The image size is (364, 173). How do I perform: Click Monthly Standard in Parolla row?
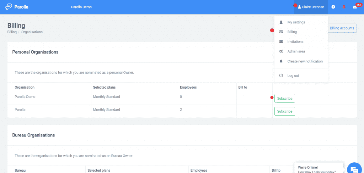pyautogui.click(x=107, y=110)
